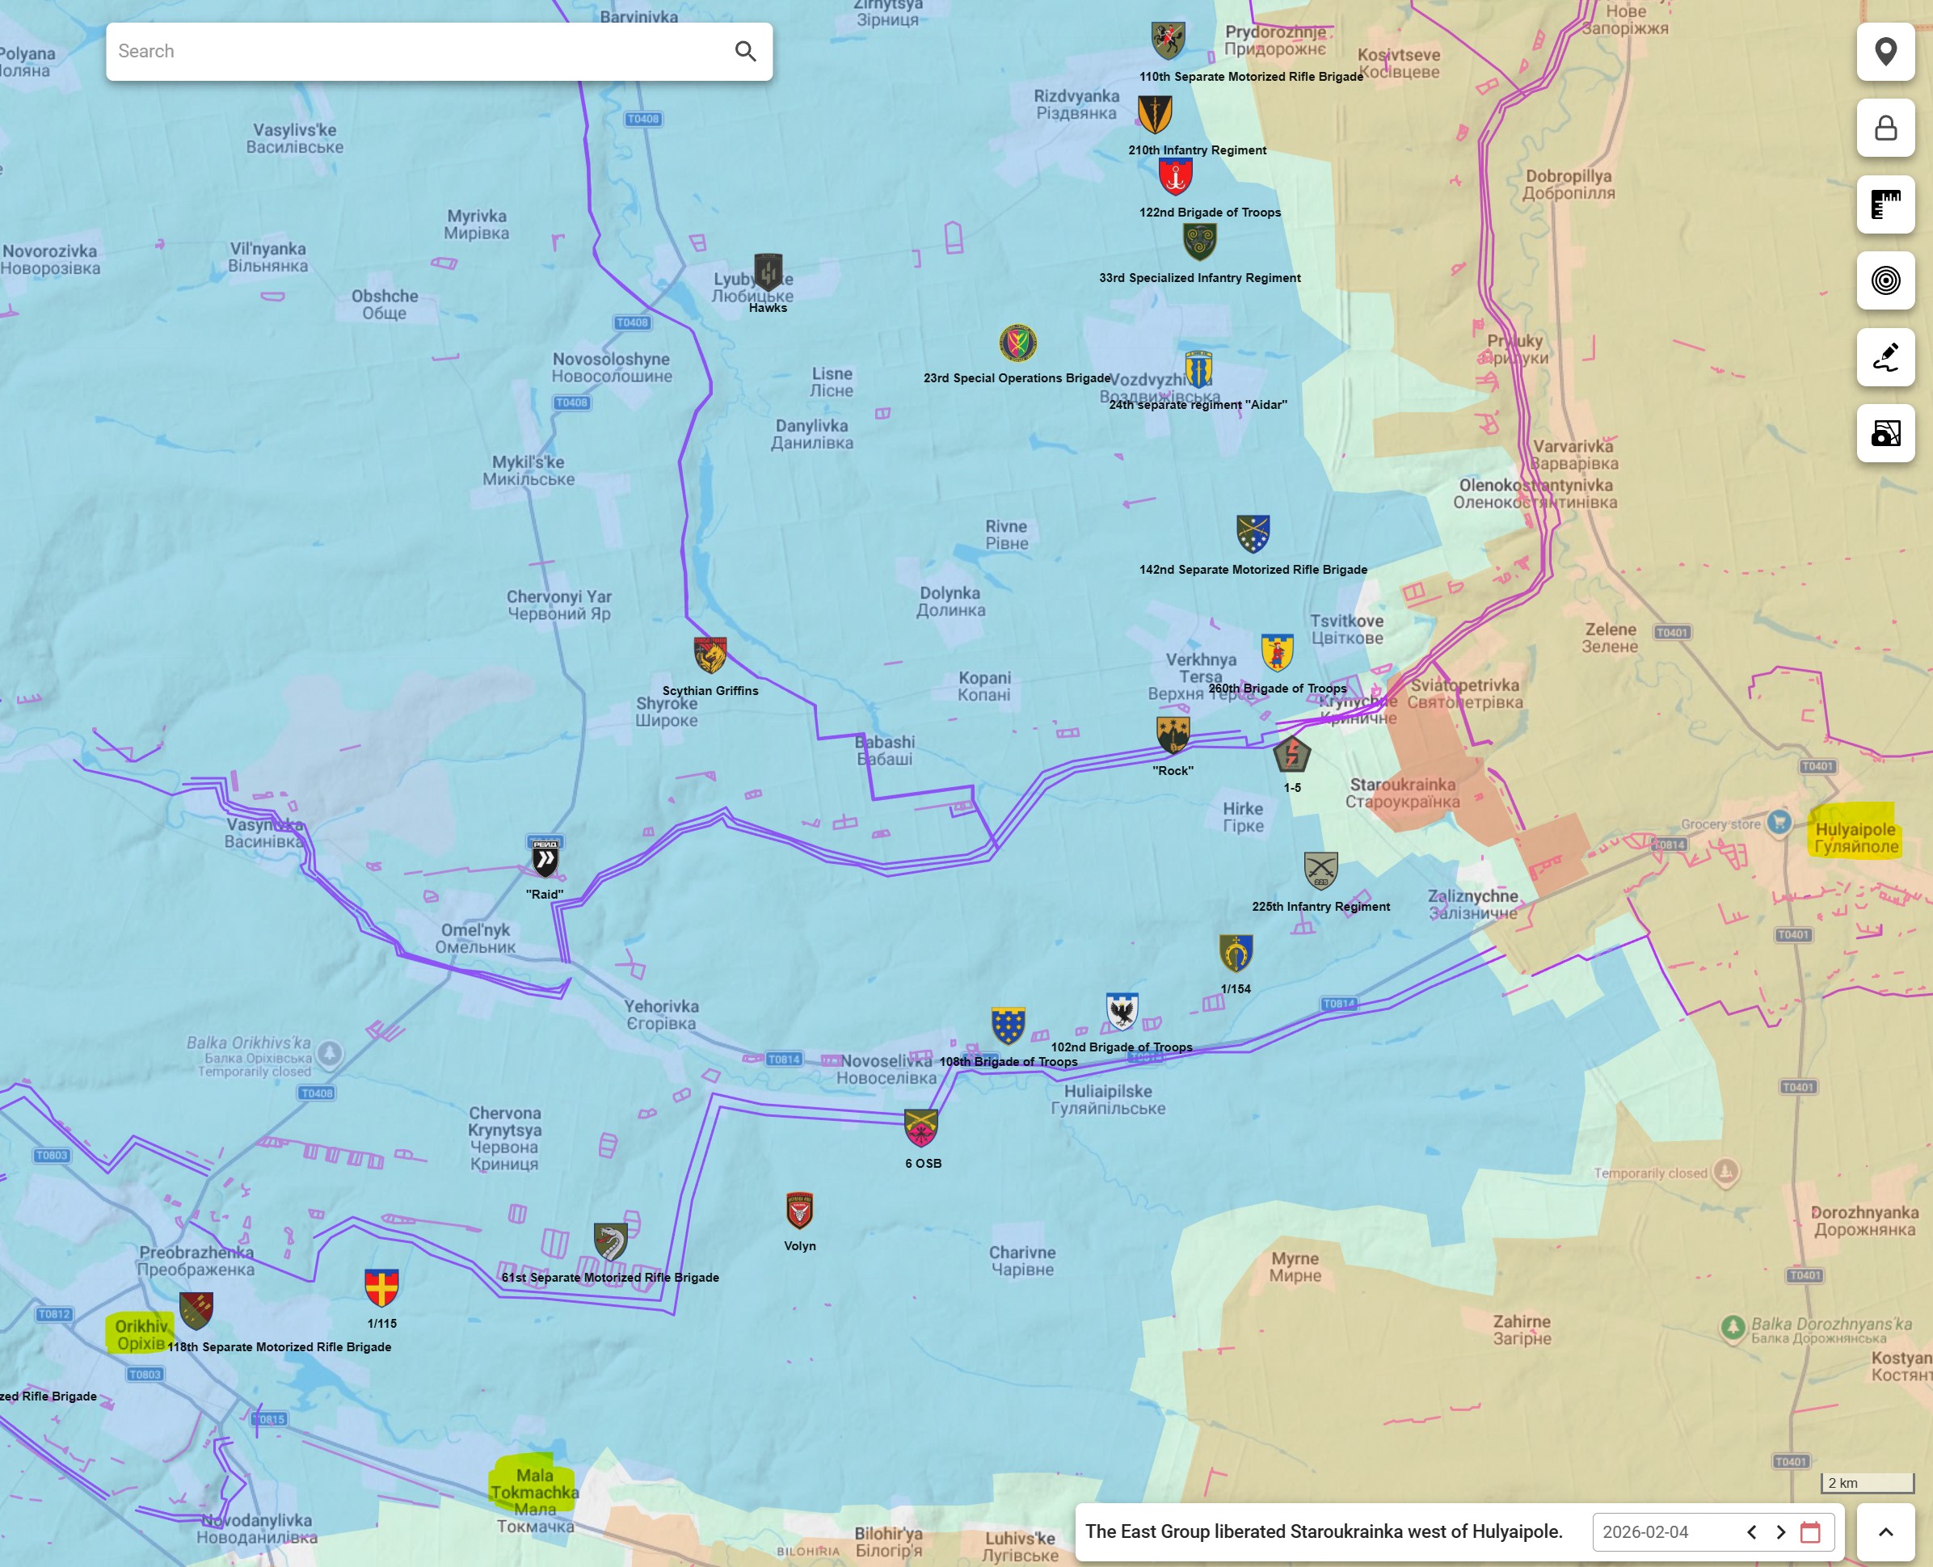
Task: Open the Volyn unit marker
Action: click(799, 1211)
